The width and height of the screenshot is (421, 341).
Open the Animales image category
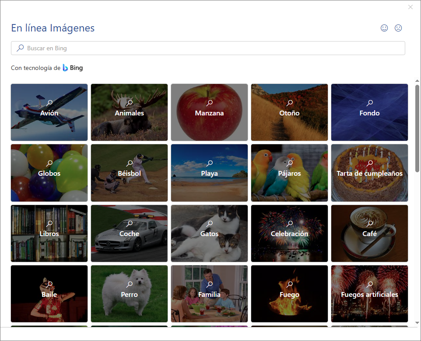pyautogui.click(x=129, y=112)
